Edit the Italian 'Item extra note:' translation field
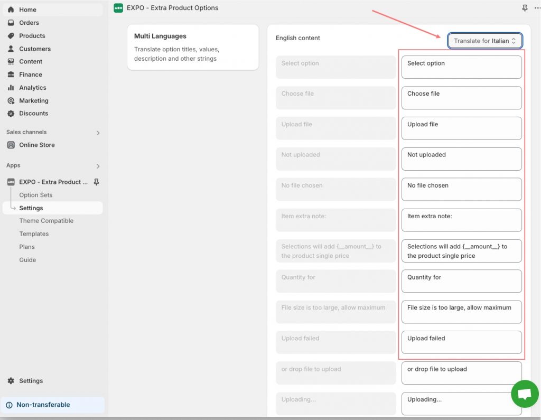This screenshot has width=541, height=420. (461, 220)
